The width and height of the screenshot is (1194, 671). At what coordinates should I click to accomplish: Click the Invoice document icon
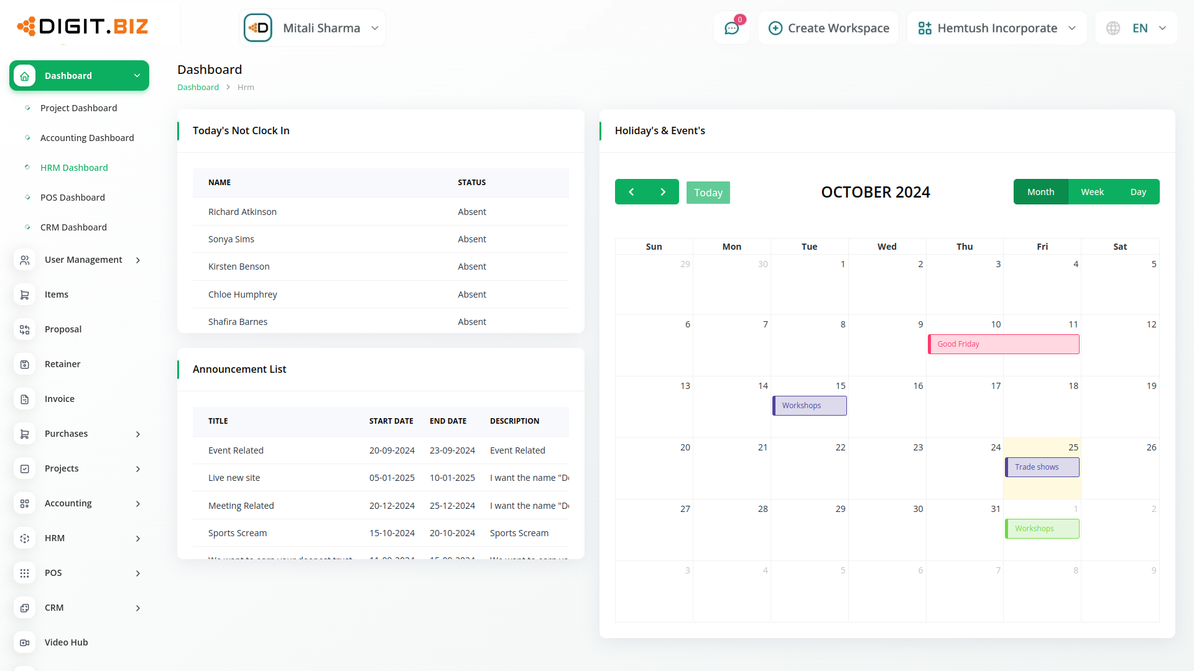[x=25, y=399]
